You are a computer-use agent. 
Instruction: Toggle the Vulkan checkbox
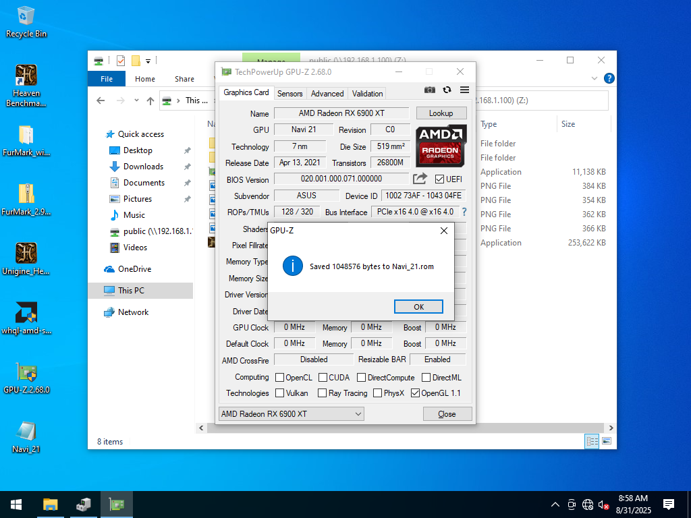point(279,393)
